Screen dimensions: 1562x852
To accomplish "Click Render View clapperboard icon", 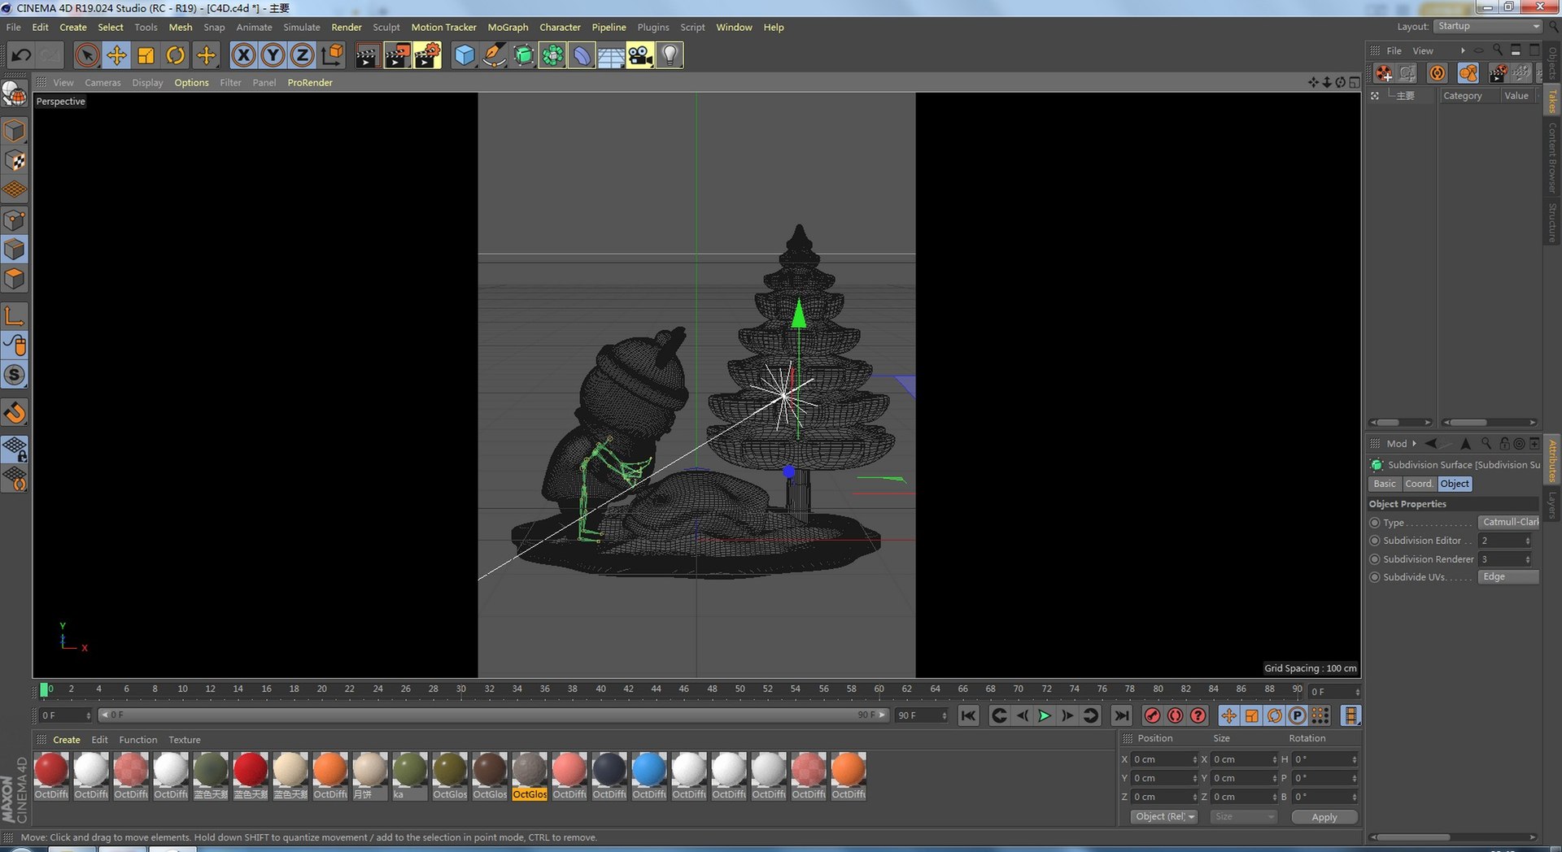I will pyautogui.click(x=367, y=55).
